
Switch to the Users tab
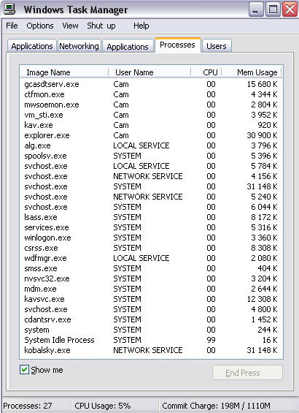click(217, 46)
